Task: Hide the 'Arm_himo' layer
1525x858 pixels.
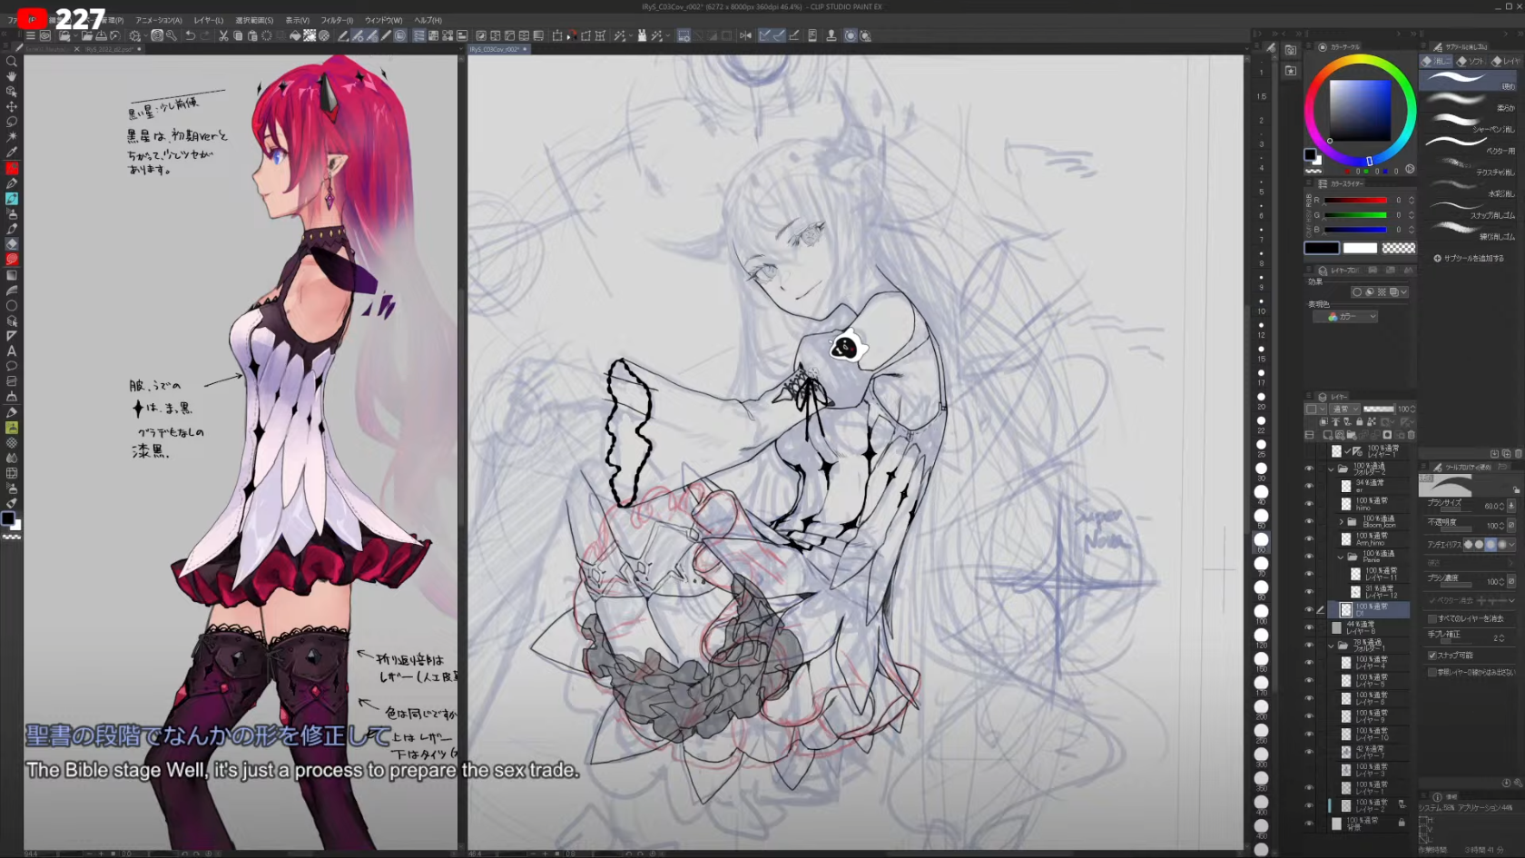Action: pyautogui.click(x=1309, y=538)
